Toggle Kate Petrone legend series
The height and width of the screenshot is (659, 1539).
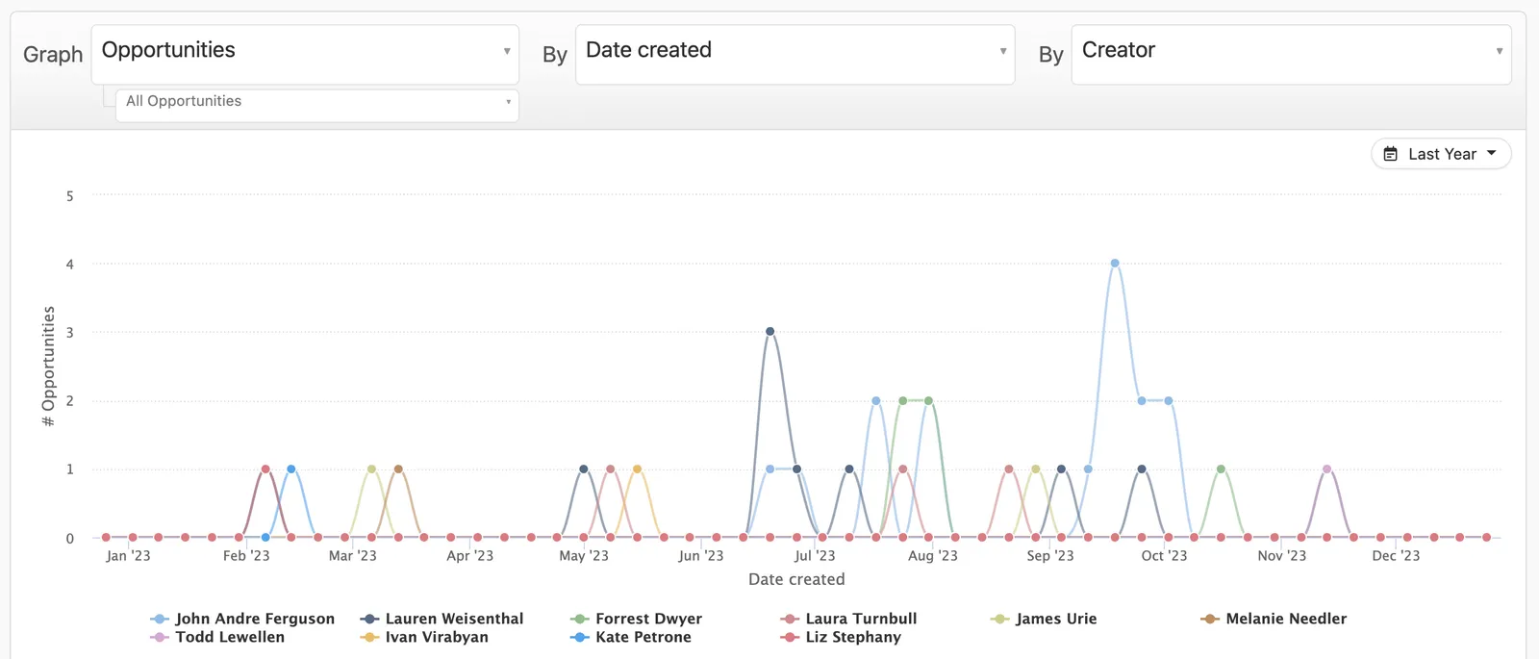point(630,637)
